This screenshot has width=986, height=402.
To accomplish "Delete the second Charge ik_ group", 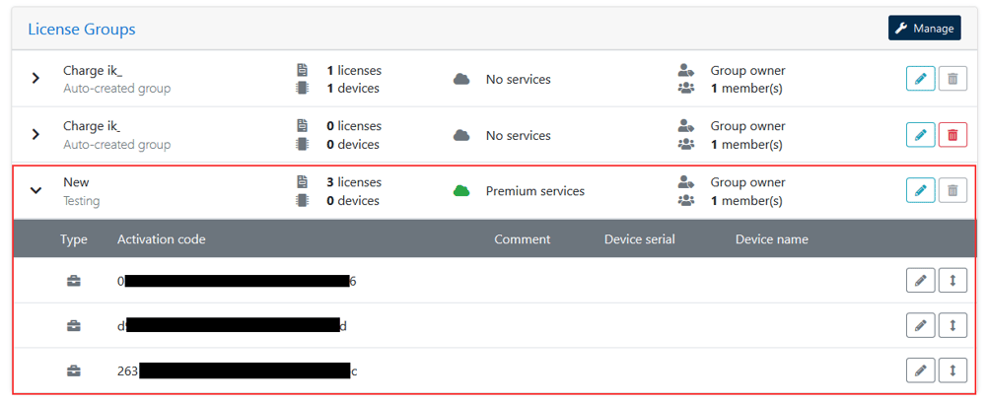I will tap(952, 134).
